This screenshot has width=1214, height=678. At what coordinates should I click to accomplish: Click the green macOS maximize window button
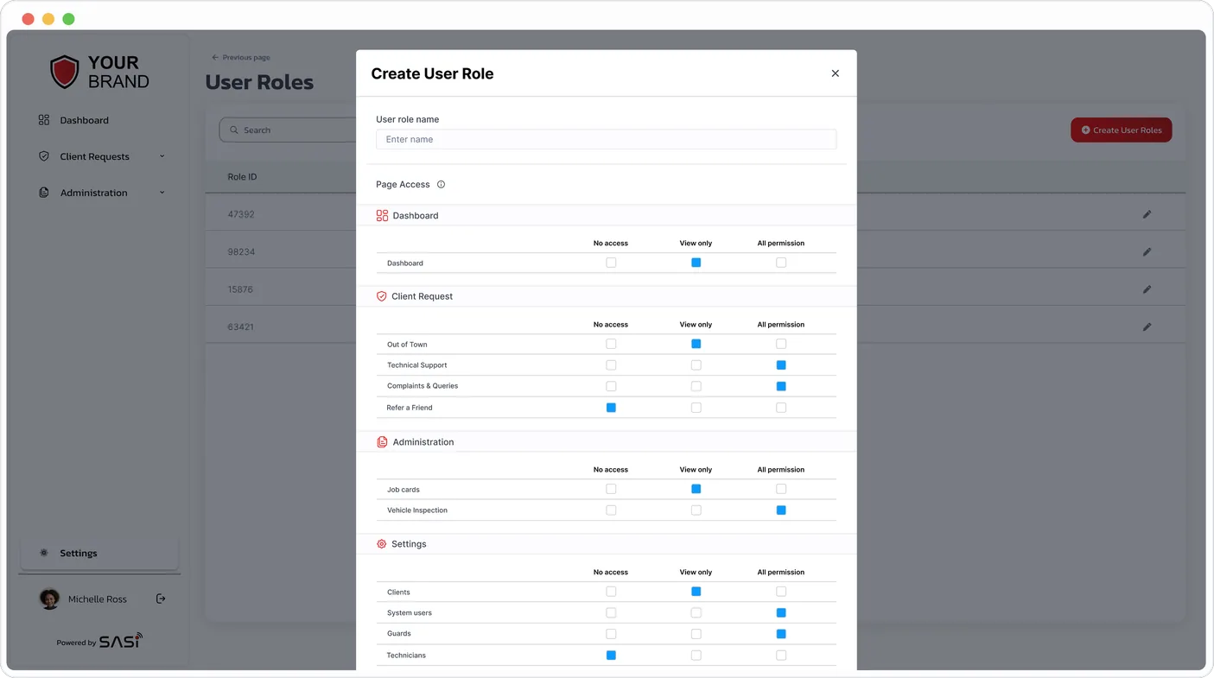click(x=68, y=19)
